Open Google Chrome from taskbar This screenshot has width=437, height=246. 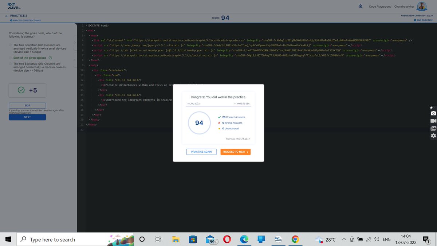(x=295, y=239)
